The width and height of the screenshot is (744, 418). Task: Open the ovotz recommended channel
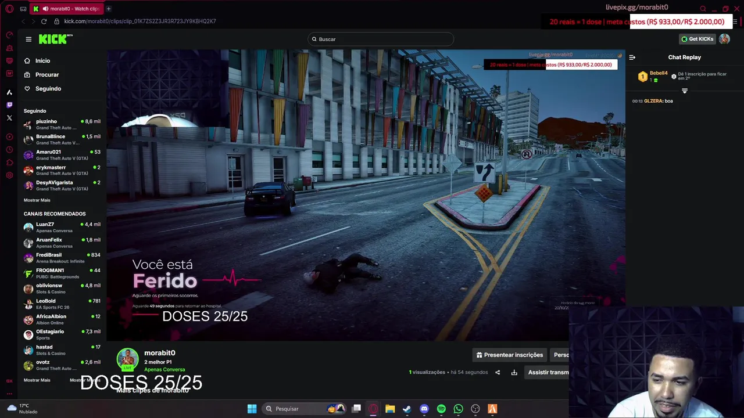tap(62, 365)
